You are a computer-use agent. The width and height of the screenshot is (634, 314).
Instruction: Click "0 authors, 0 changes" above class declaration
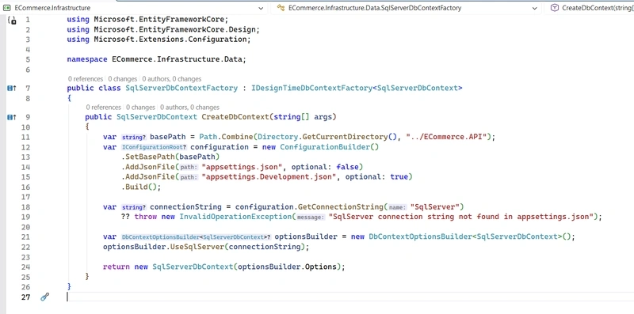pos(172,79)
